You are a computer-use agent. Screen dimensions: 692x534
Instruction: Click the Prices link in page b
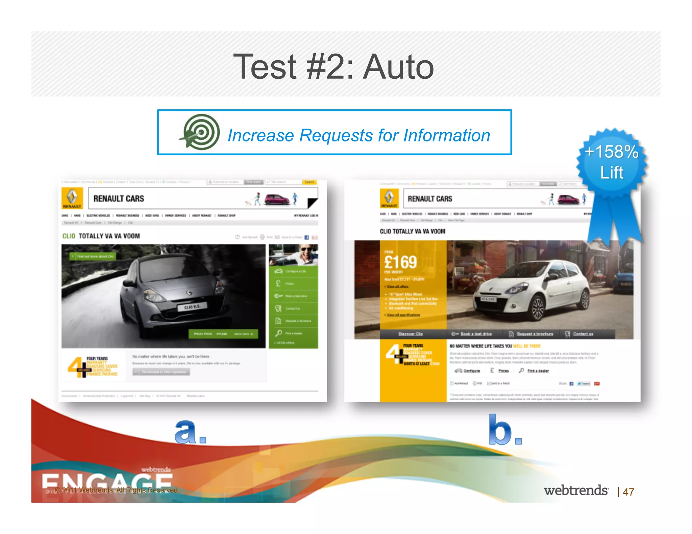[503, 371]
